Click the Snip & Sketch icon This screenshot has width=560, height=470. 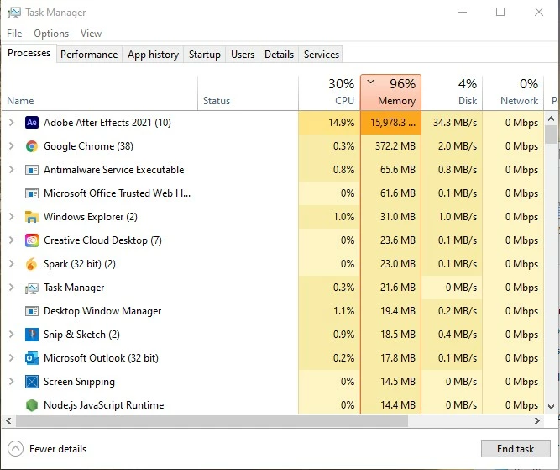point(31,335)
